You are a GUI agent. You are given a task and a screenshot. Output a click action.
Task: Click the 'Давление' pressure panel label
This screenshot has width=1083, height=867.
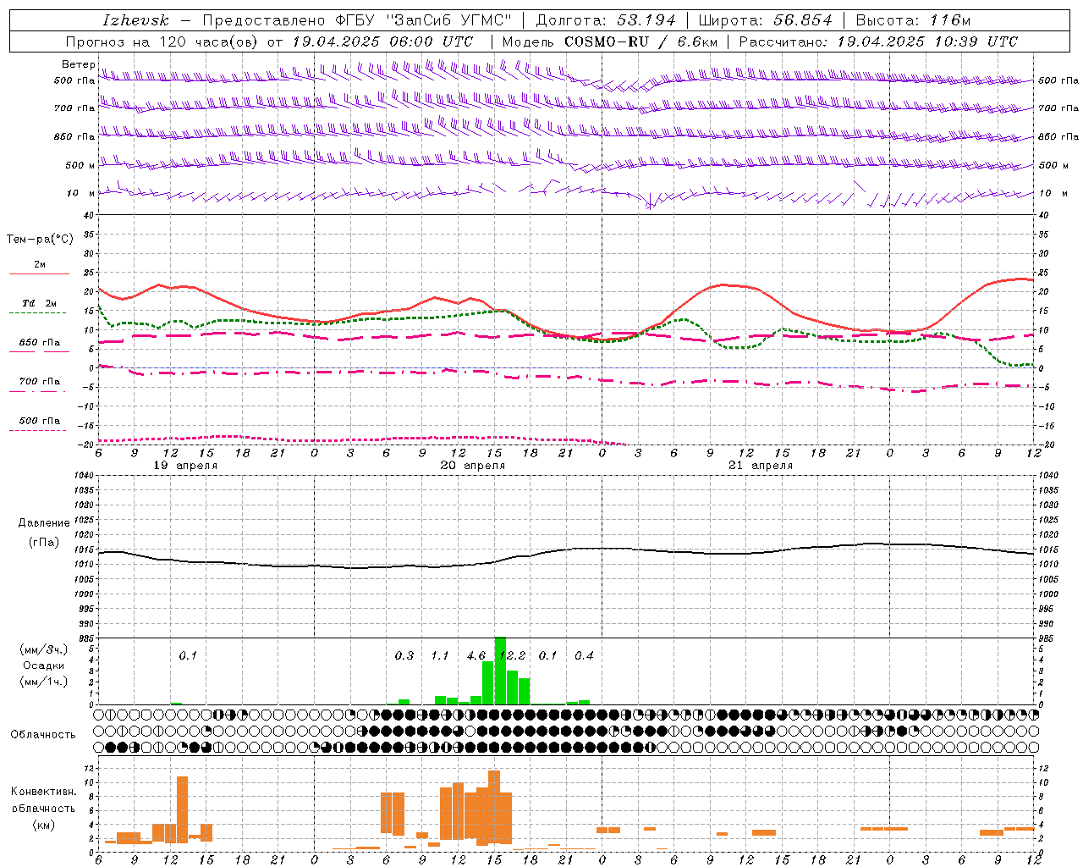click(x=43, y=523)
